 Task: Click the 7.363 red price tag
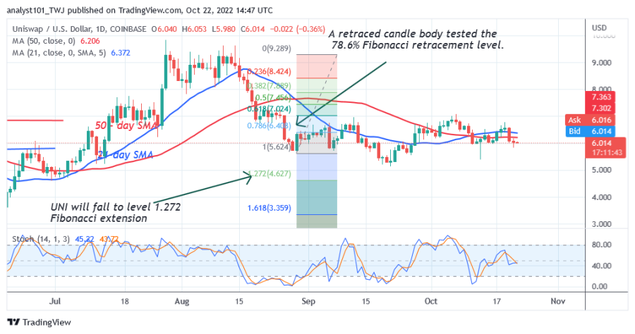coord(601,97)
